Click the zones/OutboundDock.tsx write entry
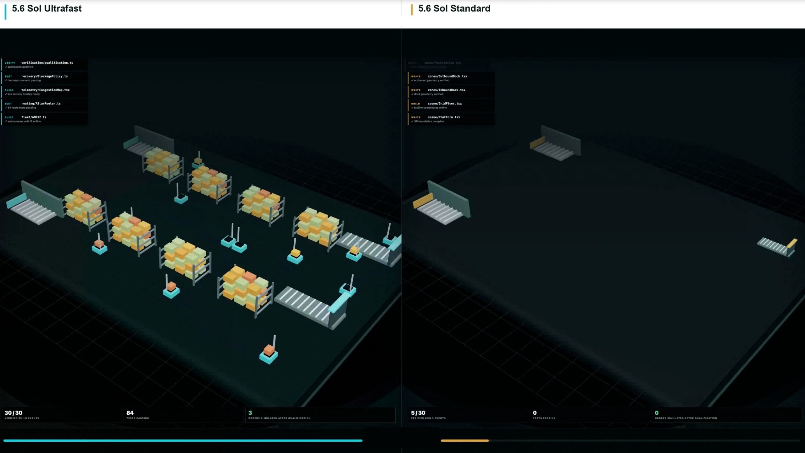This screenshot has width=805, height=453. (451, 78)
